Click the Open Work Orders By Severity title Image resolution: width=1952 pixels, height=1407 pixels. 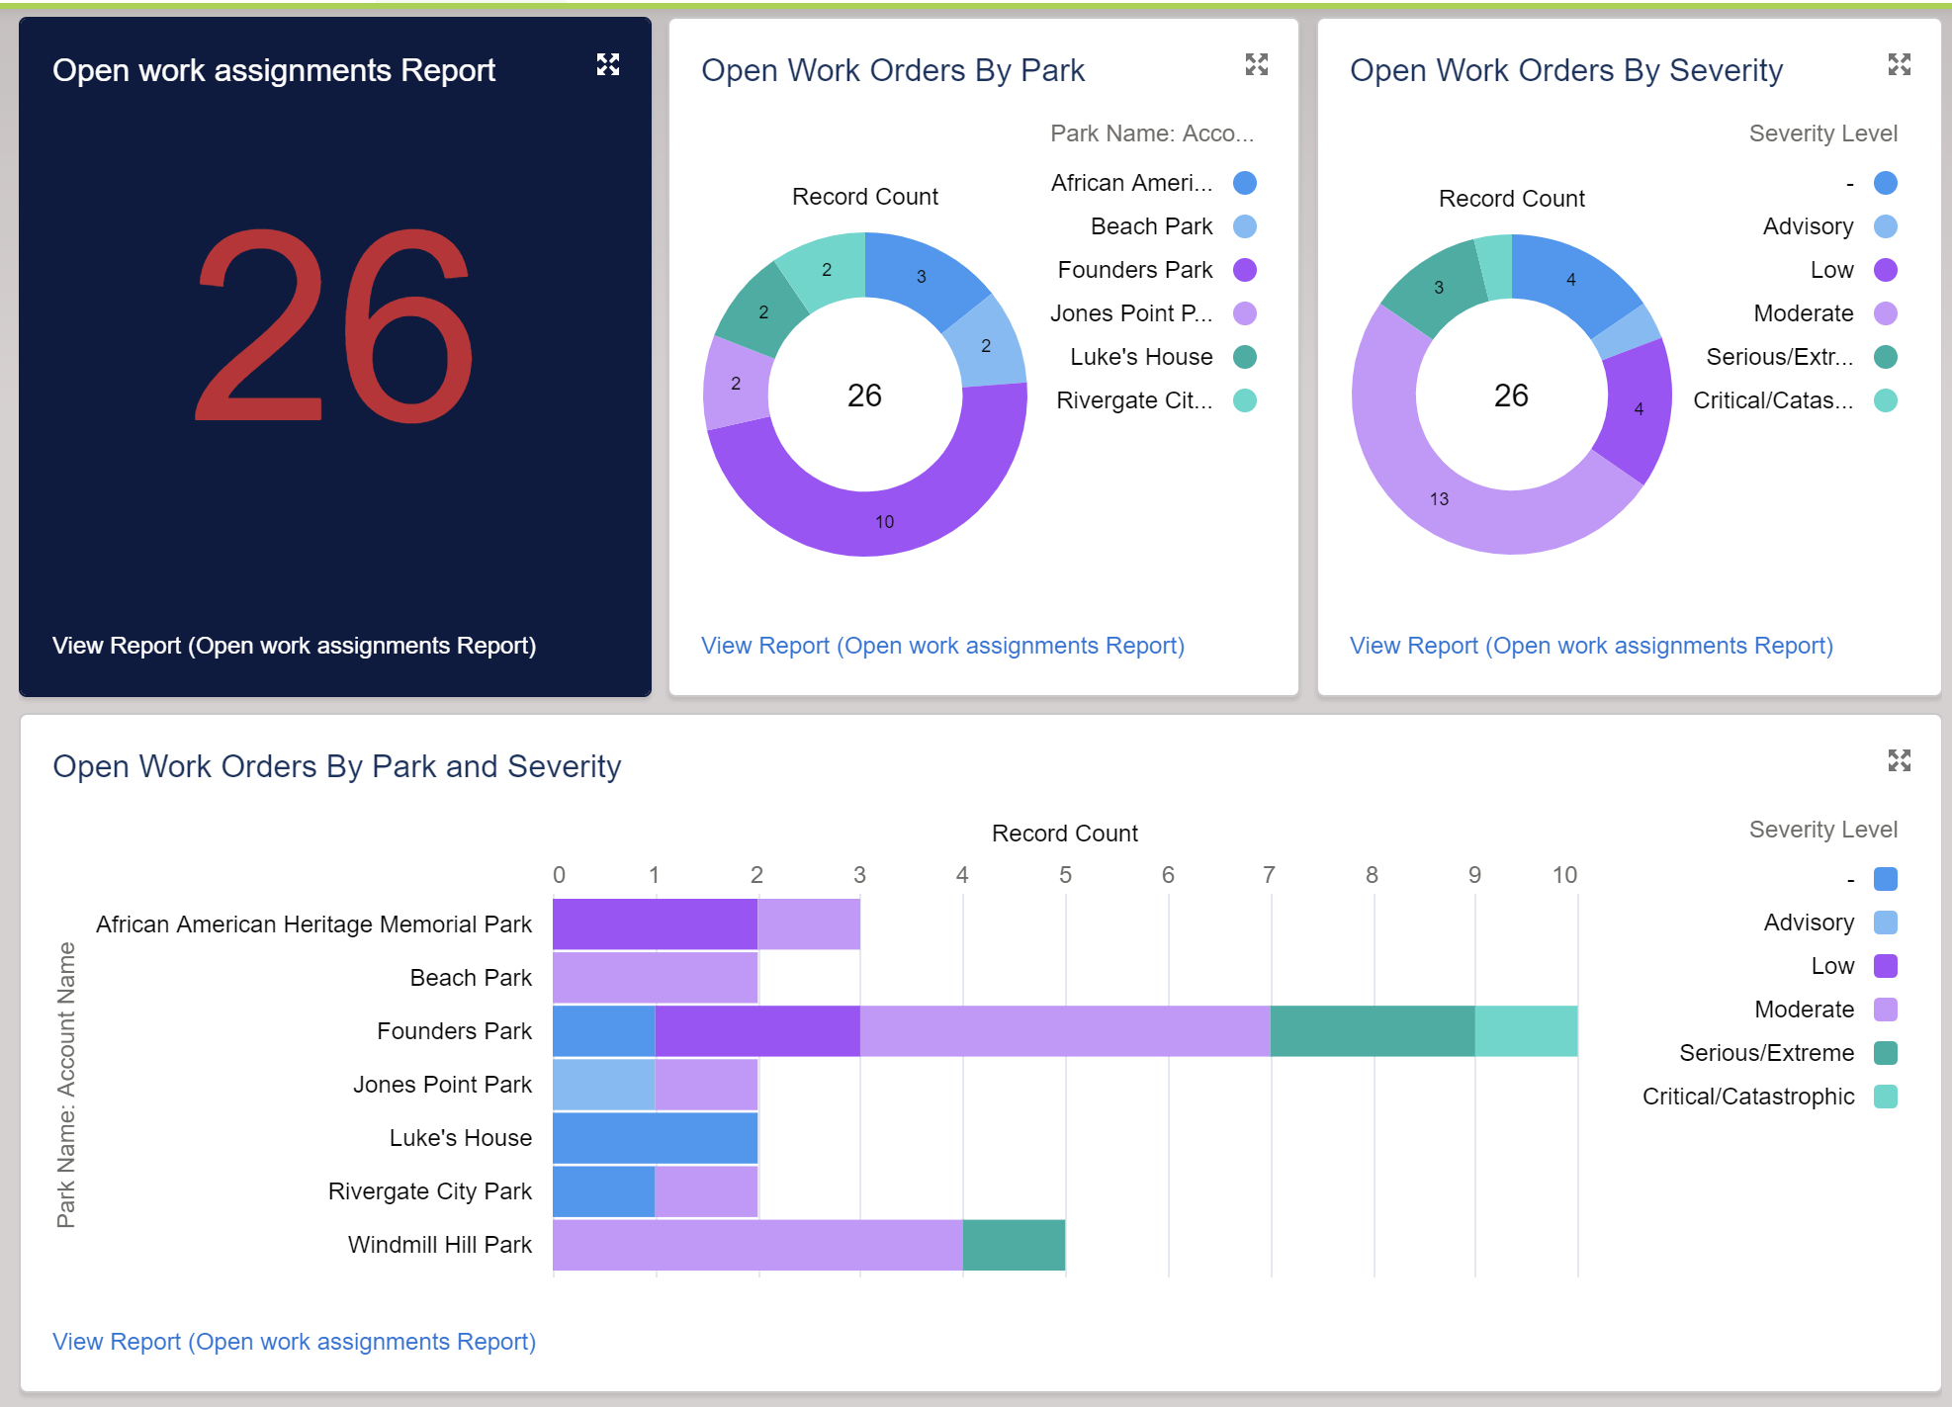(x=1566, y=70)
